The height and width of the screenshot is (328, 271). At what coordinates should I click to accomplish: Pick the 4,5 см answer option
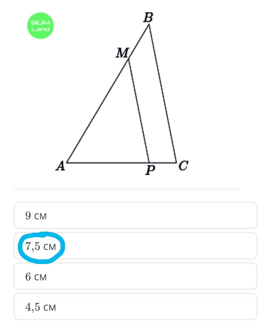(x=135, y=306)
